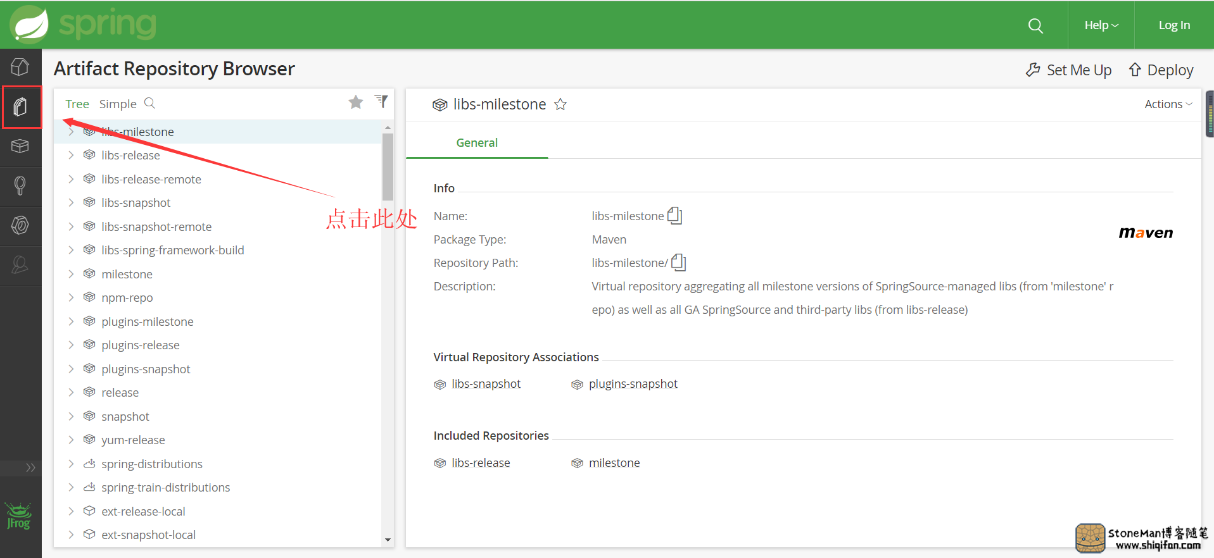Open the Home cube sidebar icon
The image size is (1214, 558).
coord(20,67)
